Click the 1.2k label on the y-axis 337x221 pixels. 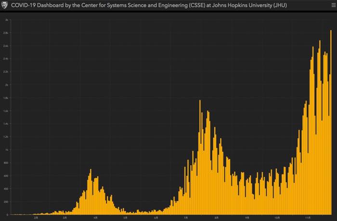pyautogui.click(x=6, y=137)
